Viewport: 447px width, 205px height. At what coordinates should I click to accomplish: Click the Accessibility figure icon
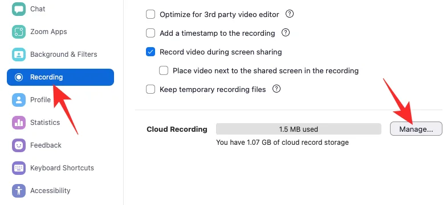coord(19,191)
